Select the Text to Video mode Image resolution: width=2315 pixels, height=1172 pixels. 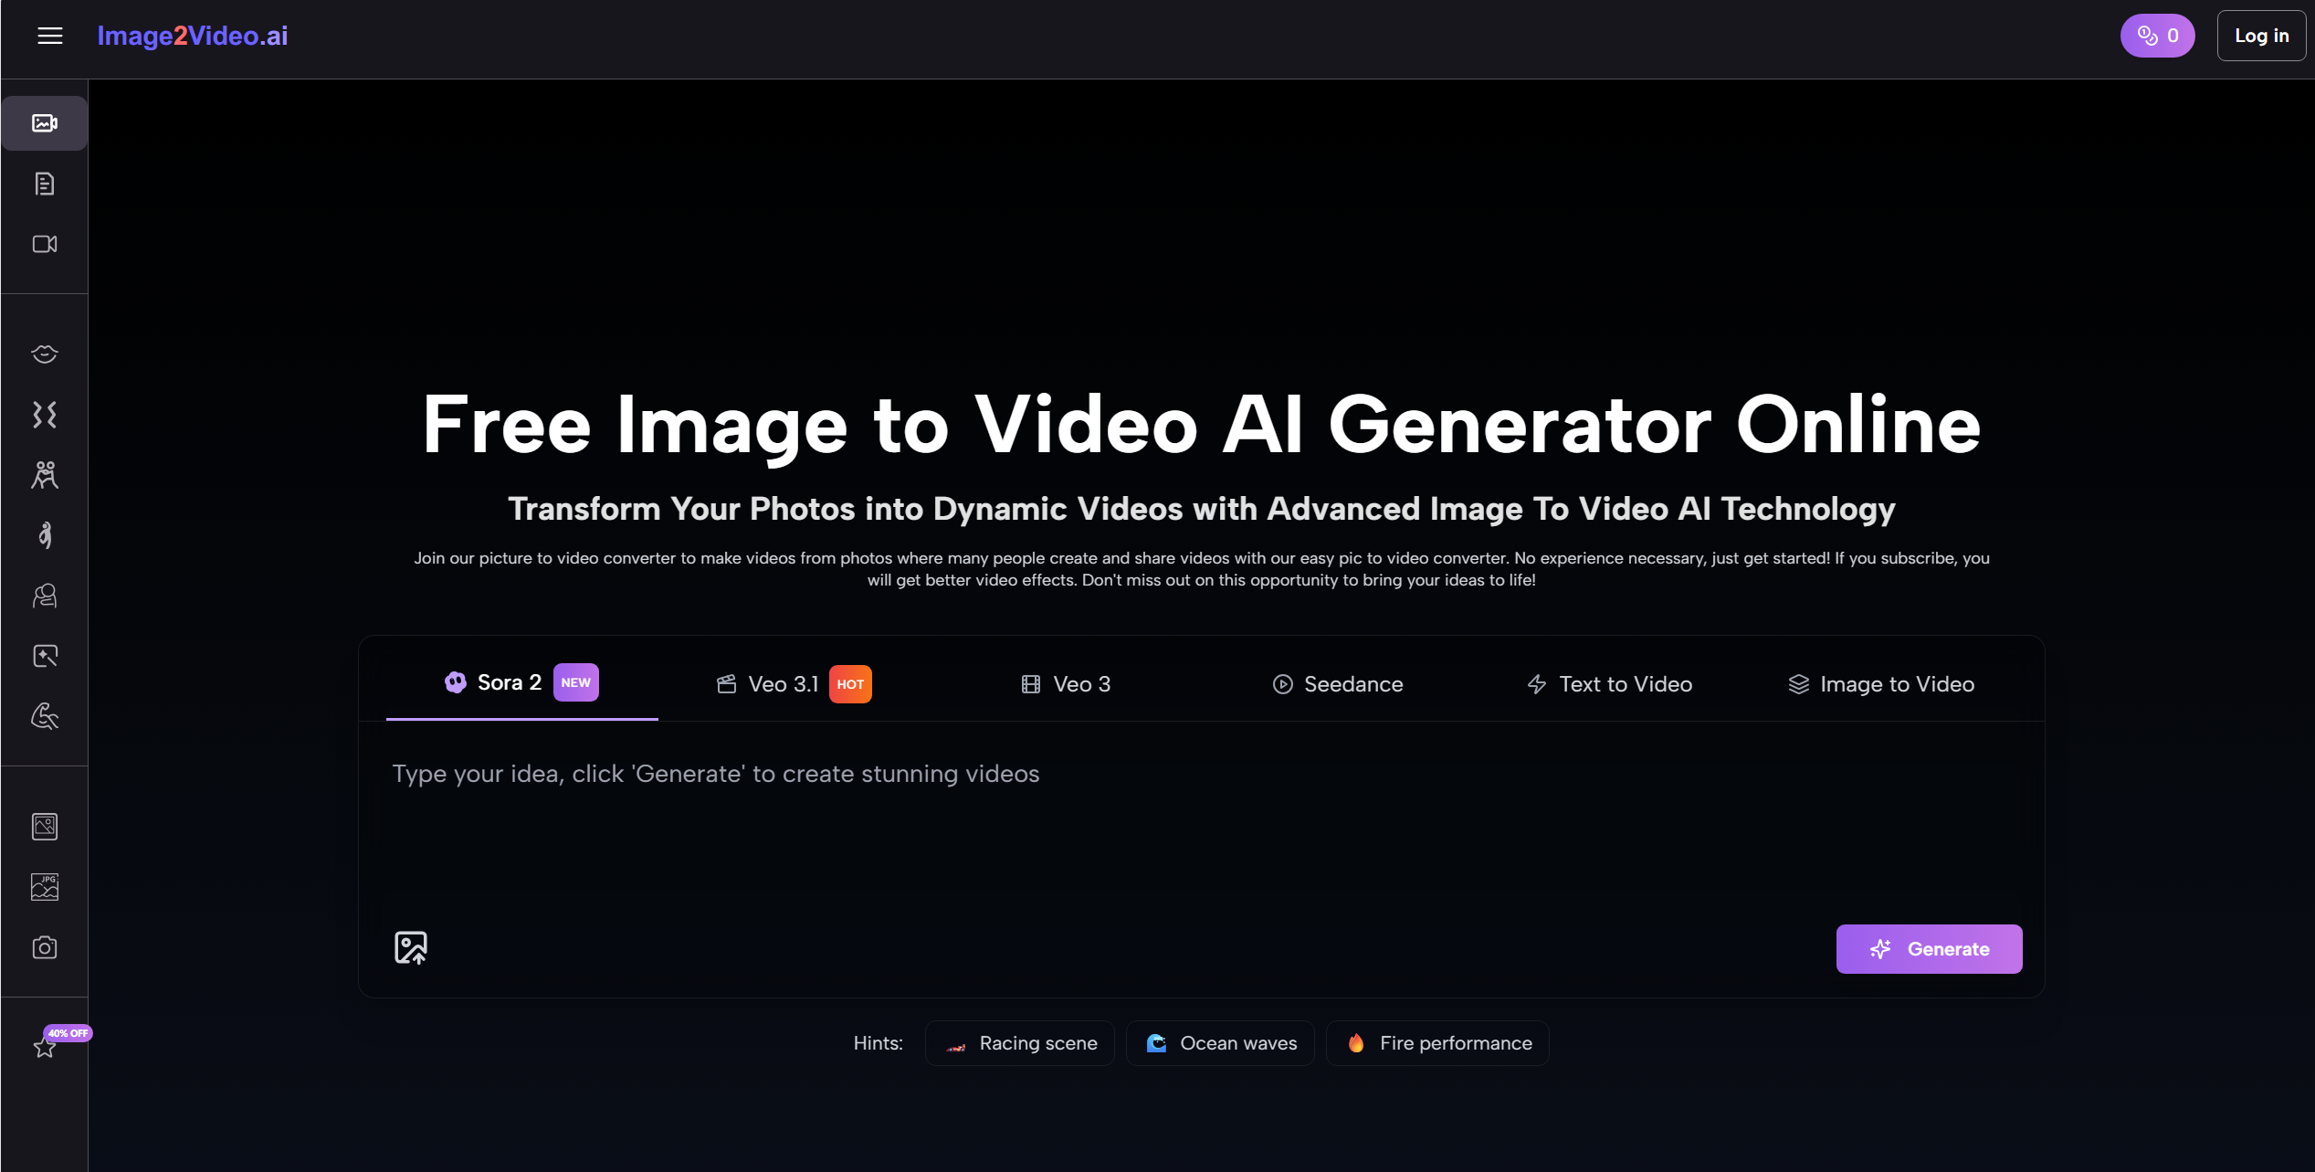pyautogui.click(x=1609, y=683)
